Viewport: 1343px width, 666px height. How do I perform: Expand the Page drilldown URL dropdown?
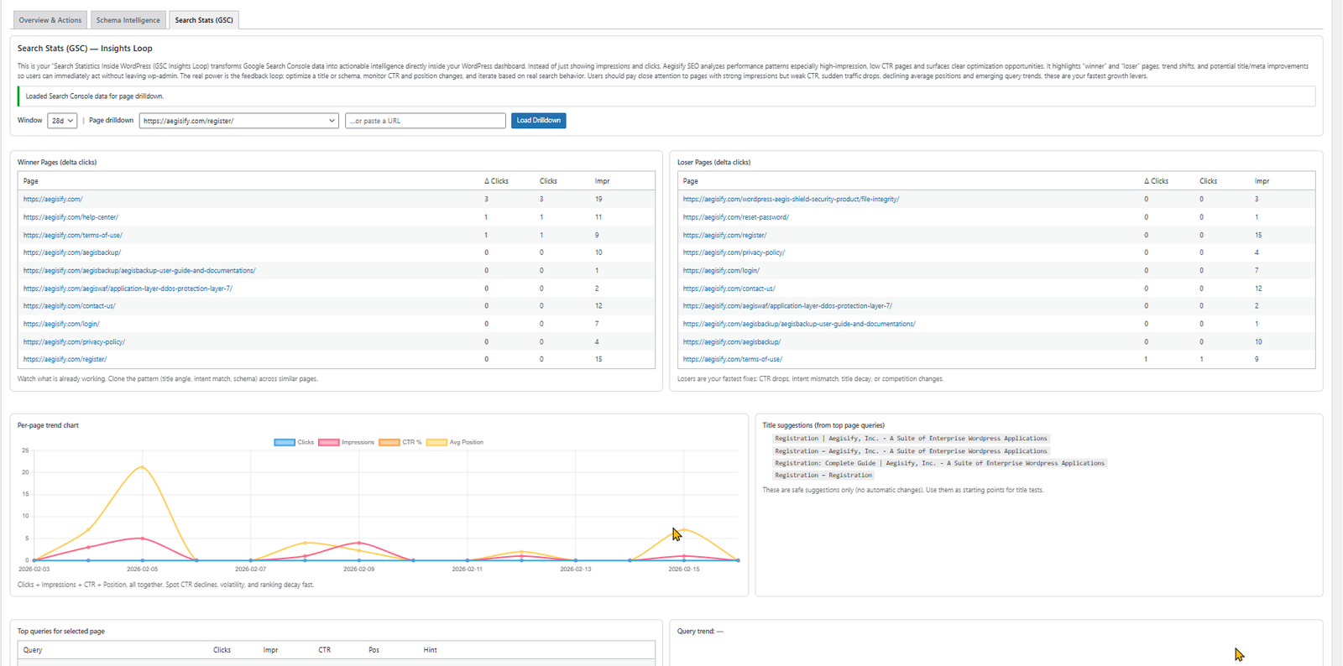[238, 121]
